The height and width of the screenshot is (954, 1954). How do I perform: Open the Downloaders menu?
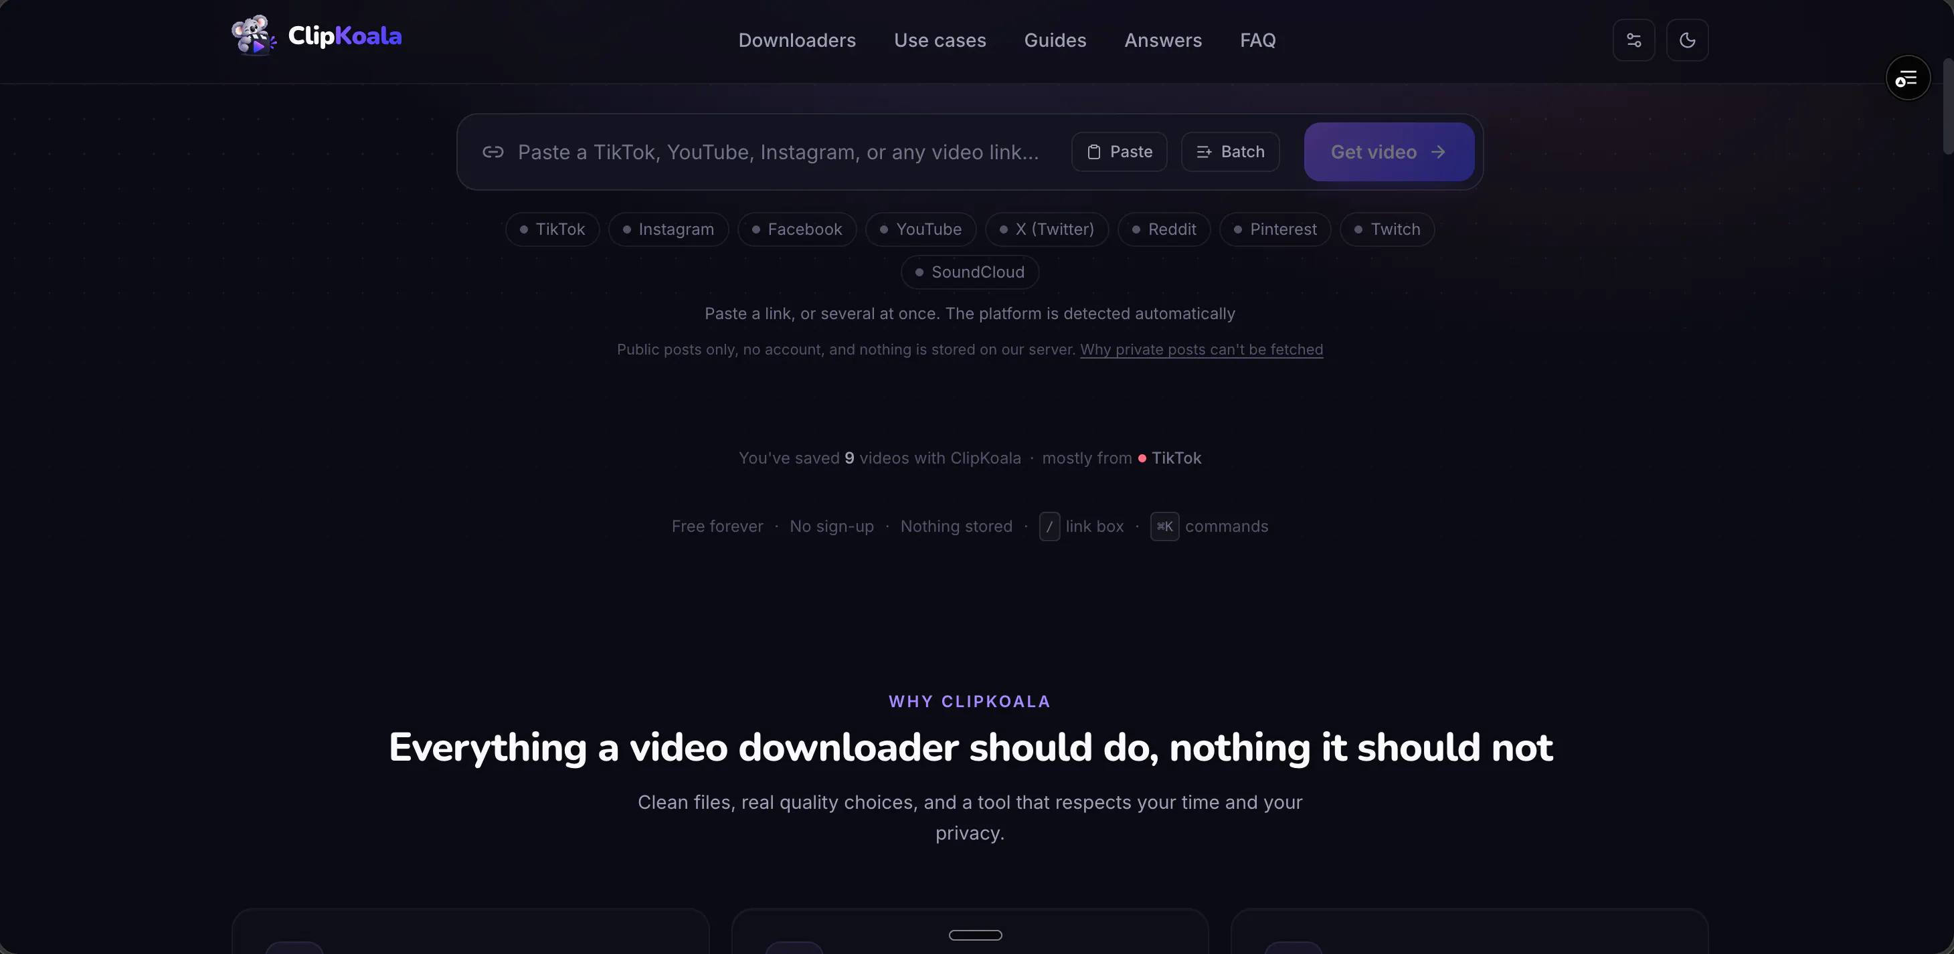[797, 40]
